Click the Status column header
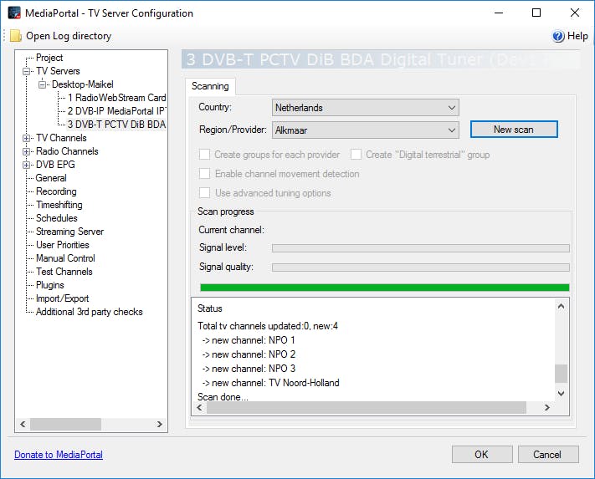The width and height of the screenshot is (595, 479). tap(210, 308)
